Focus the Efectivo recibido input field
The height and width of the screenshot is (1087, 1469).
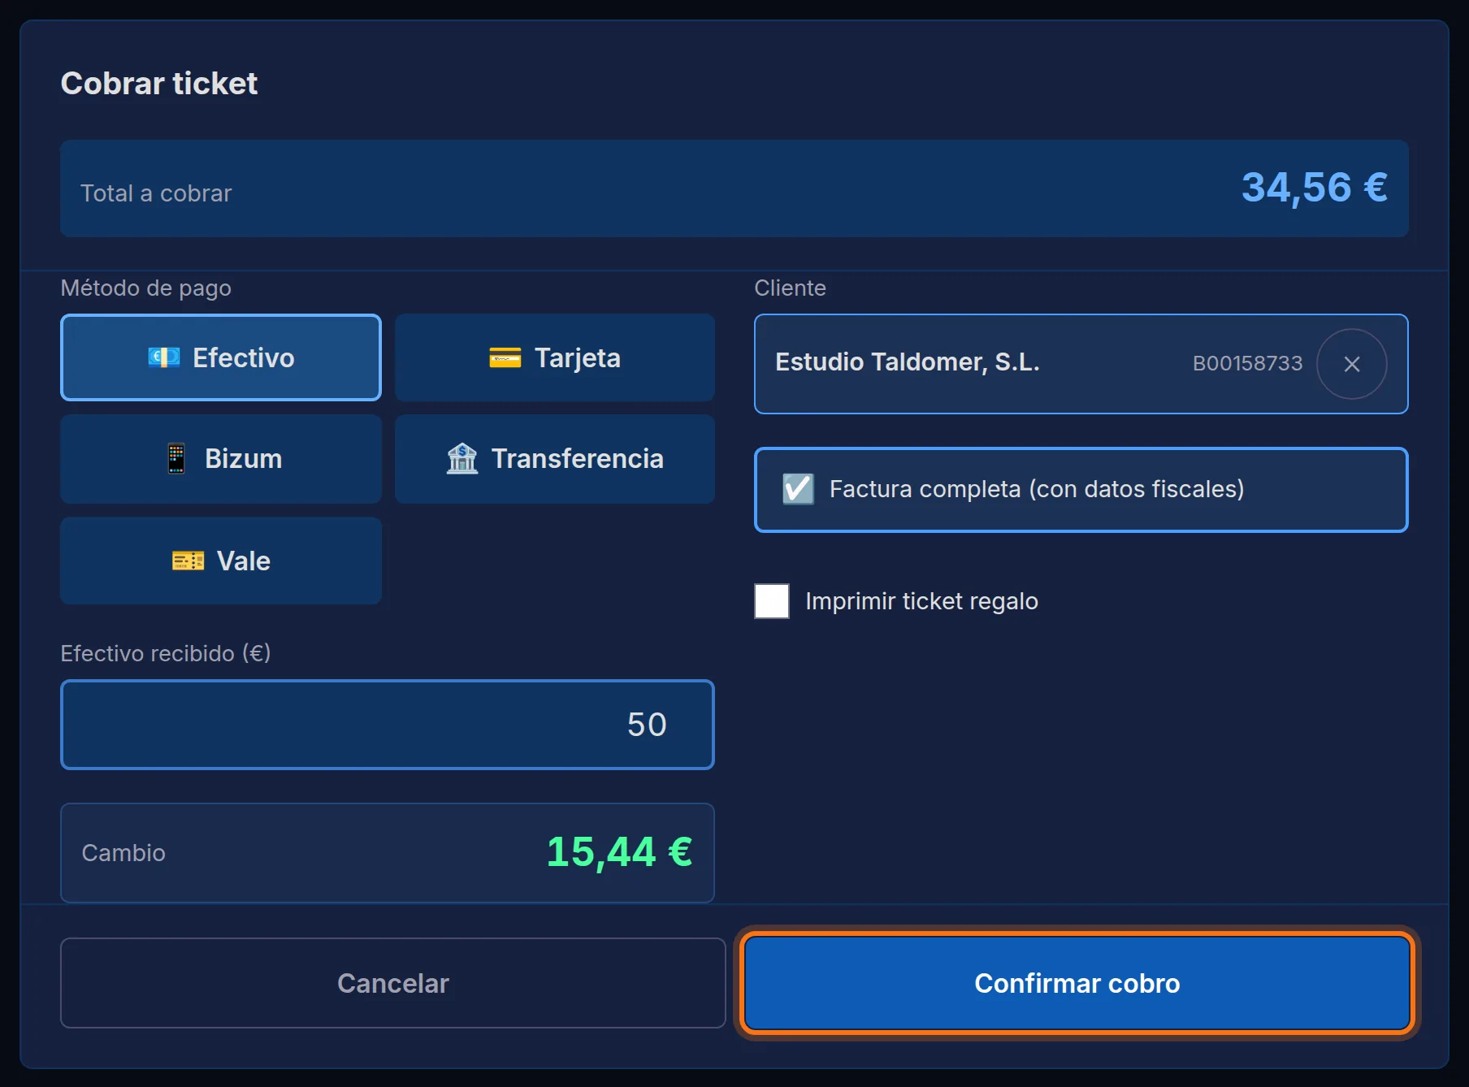tap(388, 725)
